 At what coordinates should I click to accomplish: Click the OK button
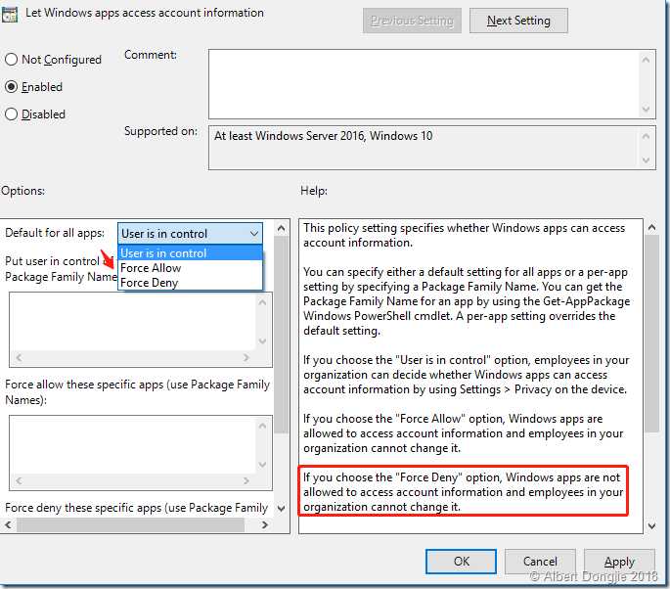click(461, 562)
